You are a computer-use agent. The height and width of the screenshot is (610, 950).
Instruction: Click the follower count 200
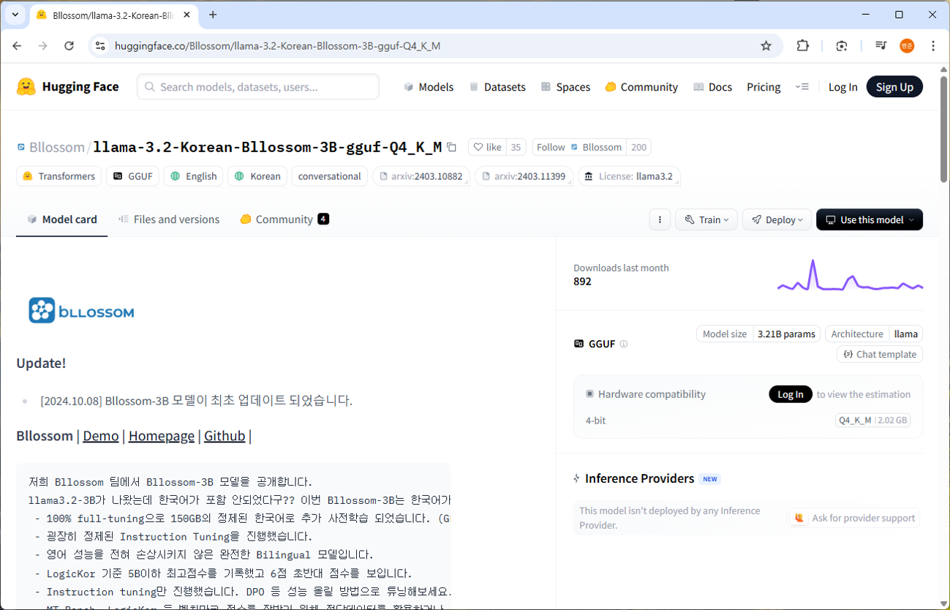[638, 147]
